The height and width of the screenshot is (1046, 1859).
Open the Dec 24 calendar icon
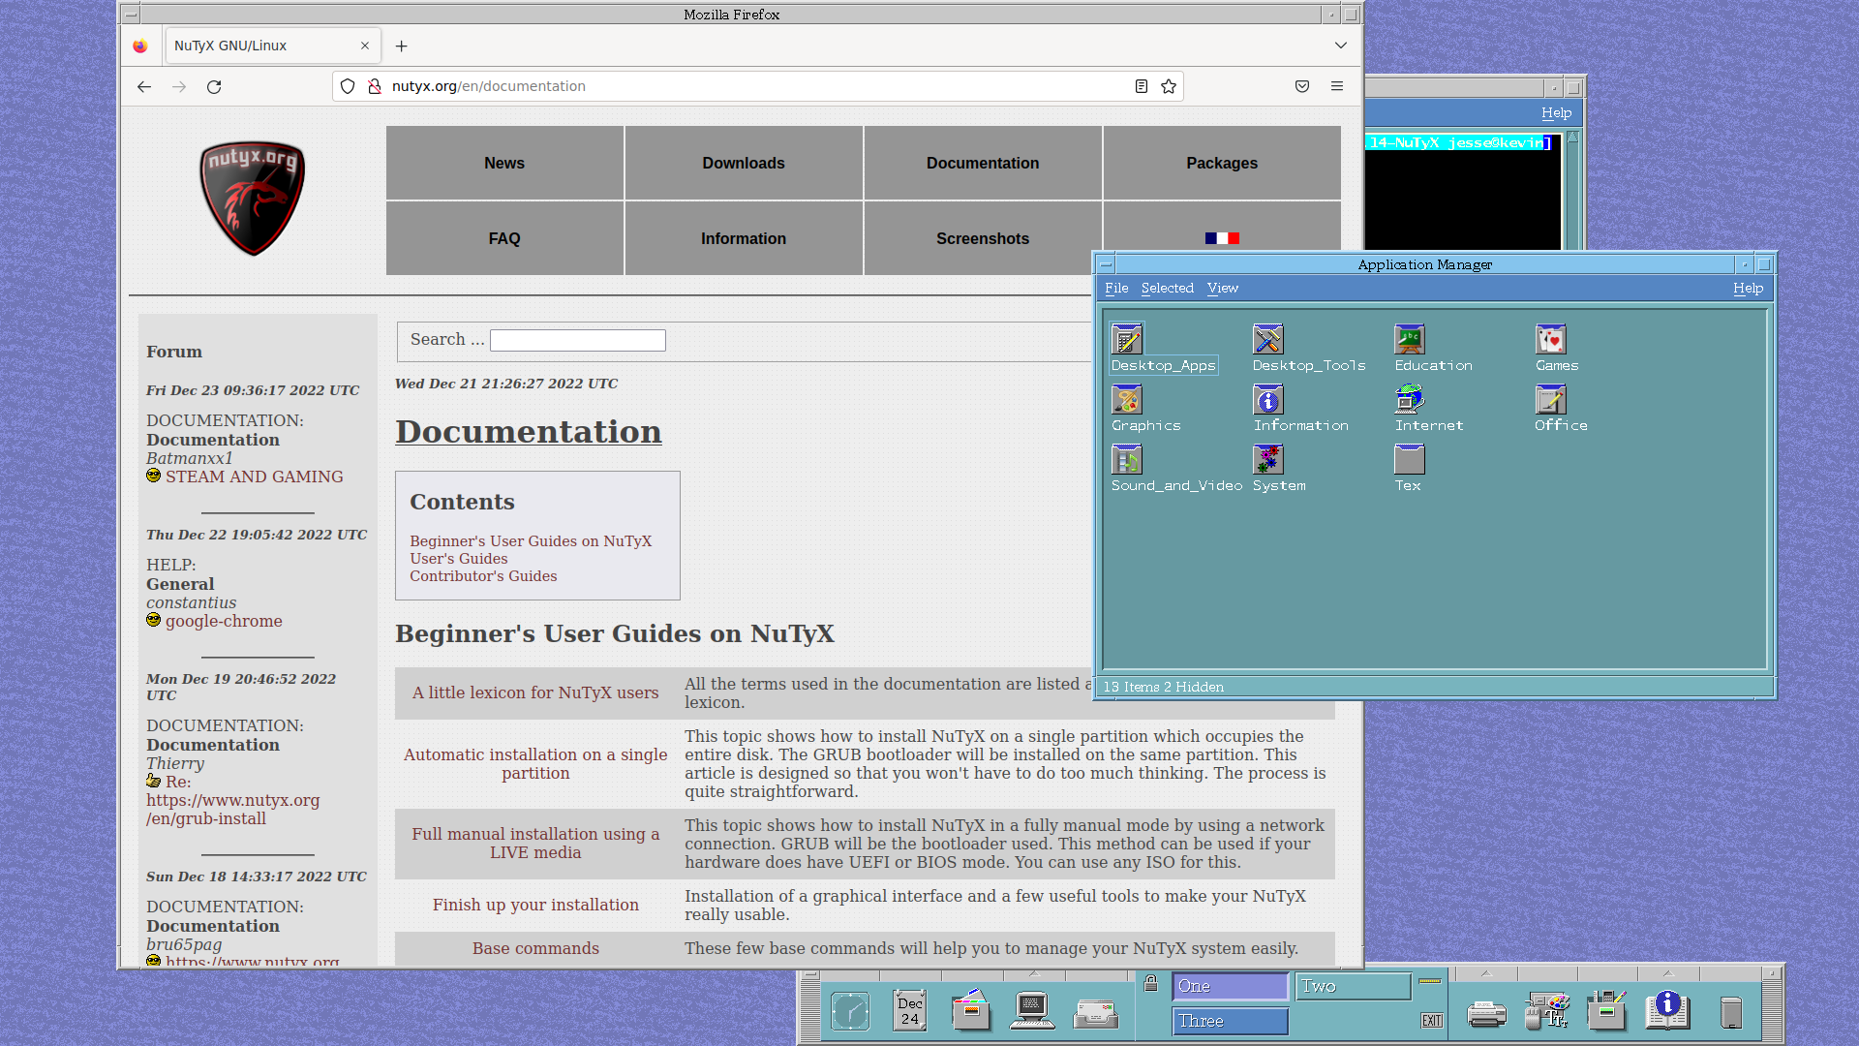[910, 1010]
